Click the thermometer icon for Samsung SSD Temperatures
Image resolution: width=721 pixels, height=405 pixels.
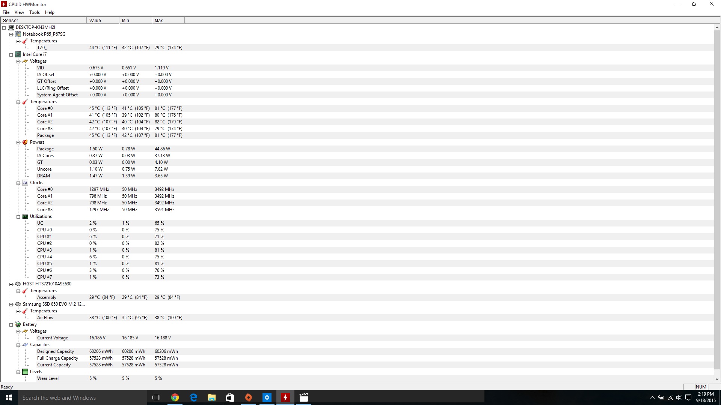point(25,311)
